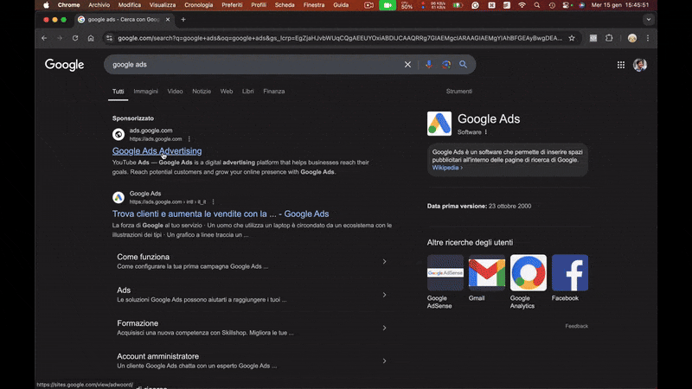
Task: Click the Google logo
Action: [x=64, y=65]
